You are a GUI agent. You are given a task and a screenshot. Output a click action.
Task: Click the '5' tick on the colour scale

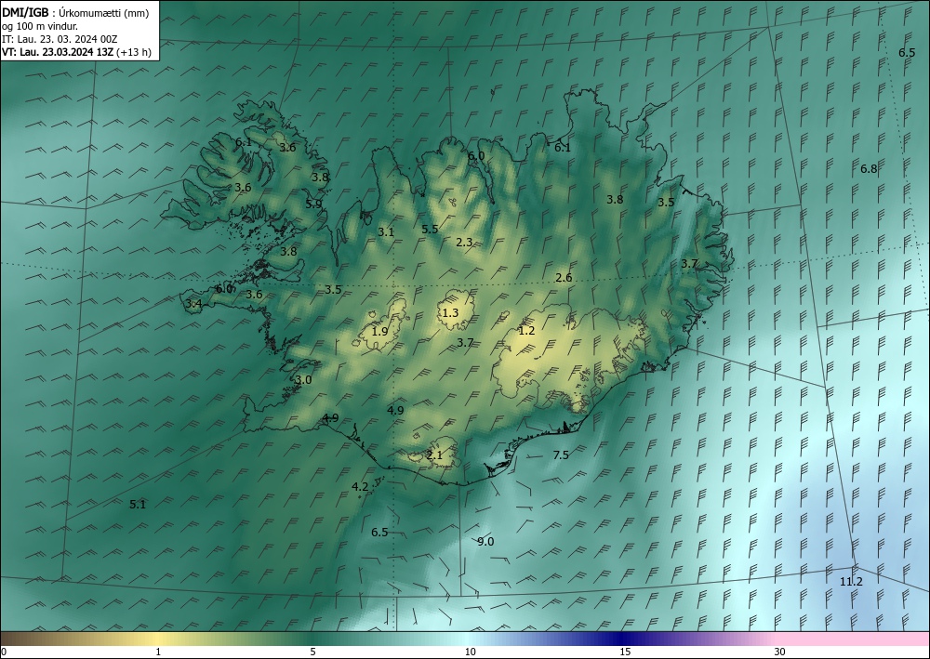(x=312, y=652)
